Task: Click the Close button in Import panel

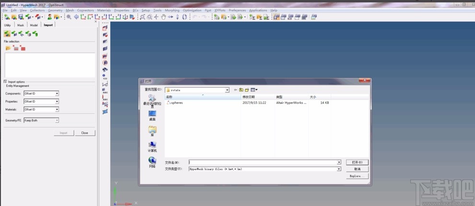Action: 85,133
